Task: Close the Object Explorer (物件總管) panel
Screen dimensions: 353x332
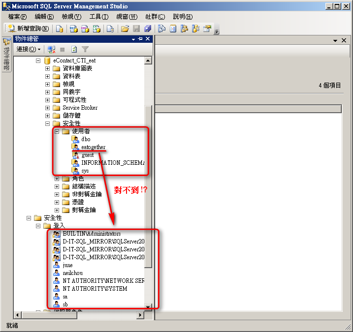Action: 148,39
